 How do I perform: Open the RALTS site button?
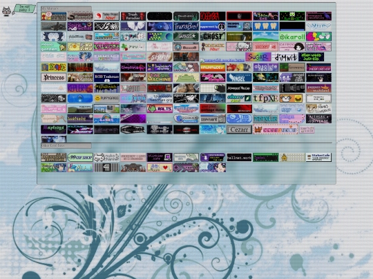[x=160, y=109]
